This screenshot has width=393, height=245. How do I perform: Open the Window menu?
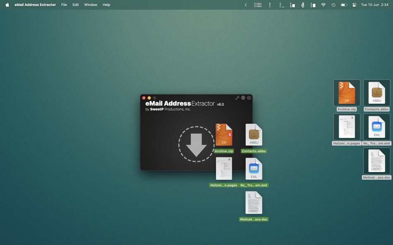(91, 5)
